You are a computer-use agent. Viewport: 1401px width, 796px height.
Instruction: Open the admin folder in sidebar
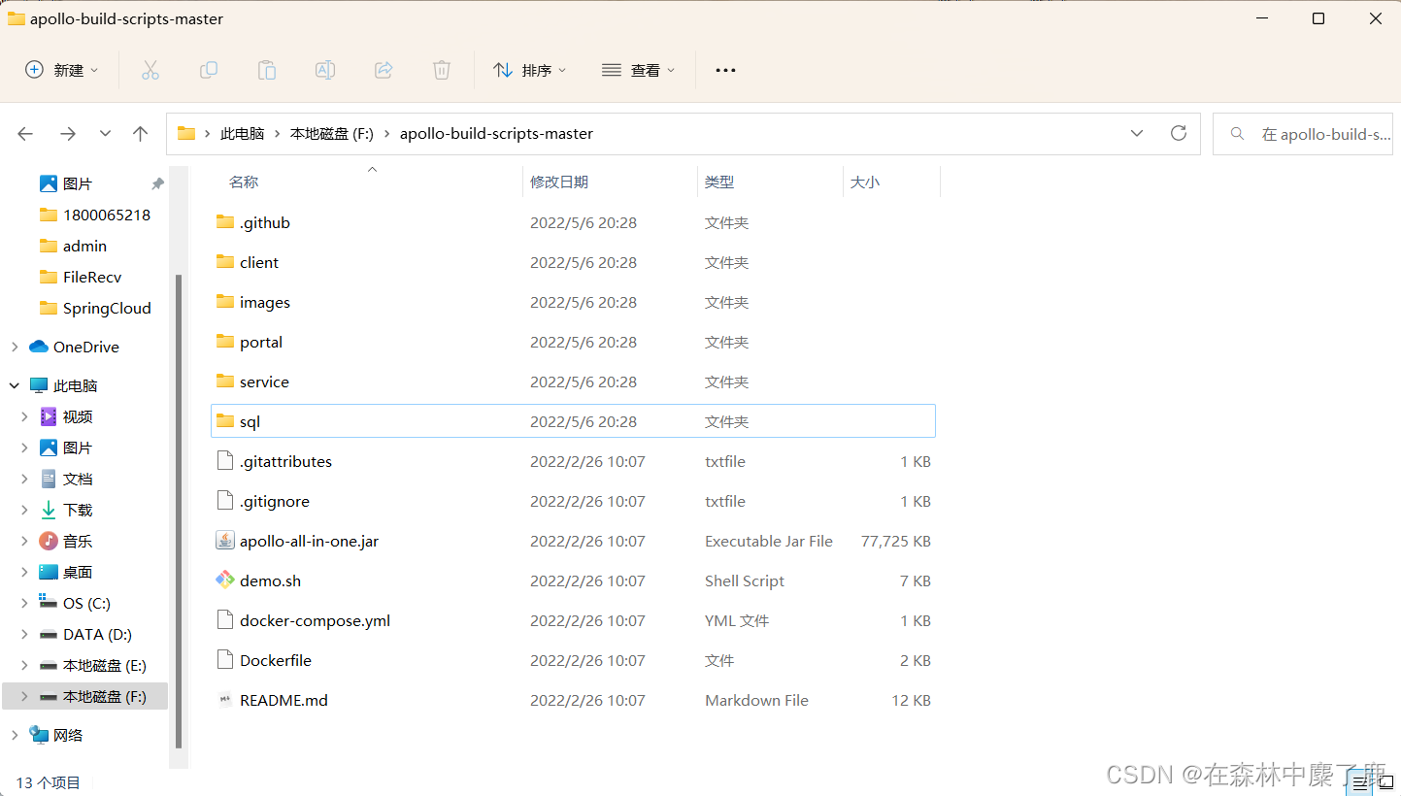(73, 246)
